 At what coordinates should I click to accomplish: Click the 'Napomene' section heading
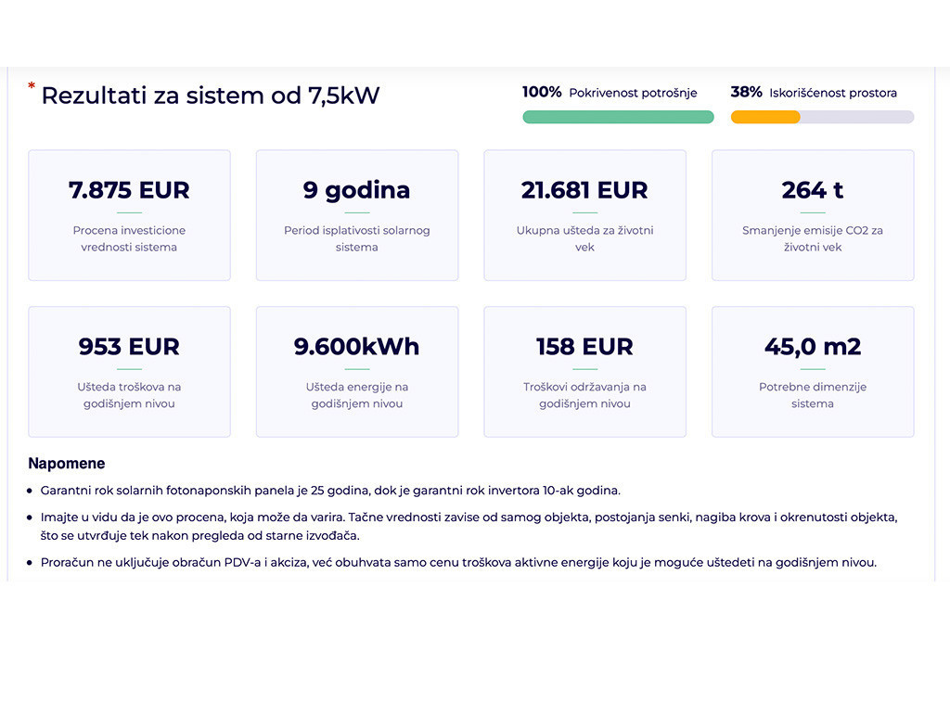67,464
